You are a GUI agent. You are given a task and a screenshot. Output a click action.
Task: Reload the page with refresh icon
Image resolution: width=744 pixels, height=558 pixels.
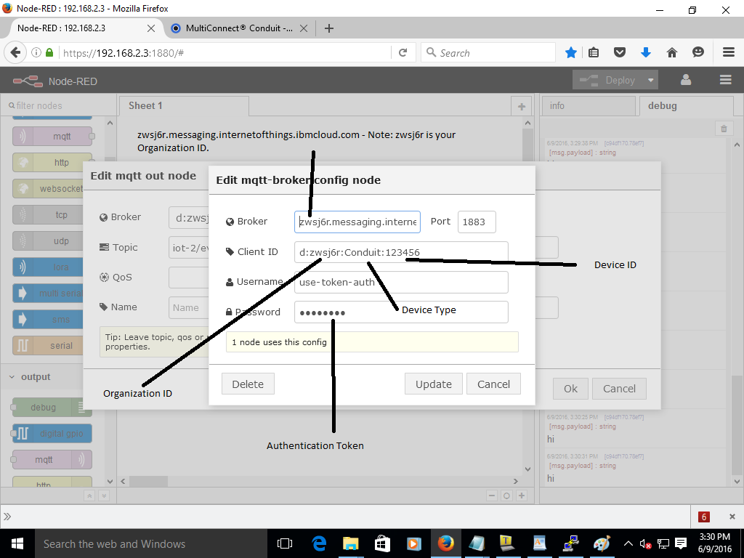[403, 52]
